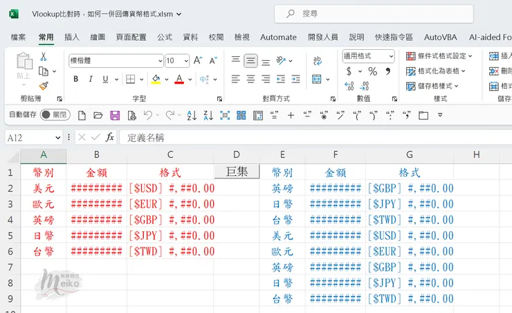Screen dimensions: 512x313
Task: Increase font size with larger A icon
Action: coord(198,60)
